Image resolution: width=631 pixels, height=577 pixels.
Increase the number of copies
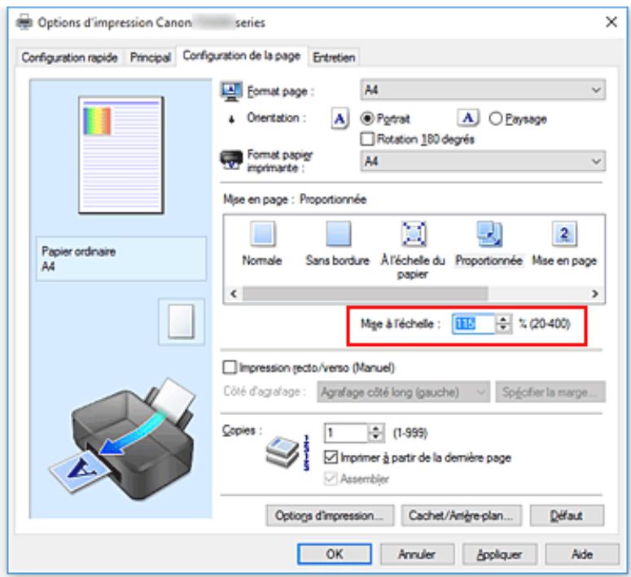tap(376, 429)
